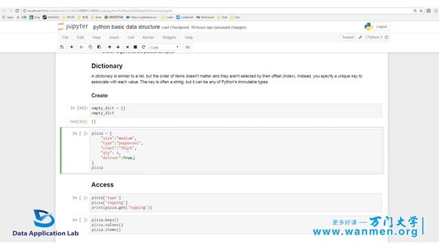Select the pizza['type'] access code cell

click(235, 202)
